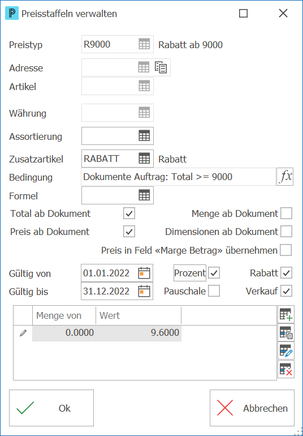
Task: Click the Wert column header
Action: tap(138, 315)
